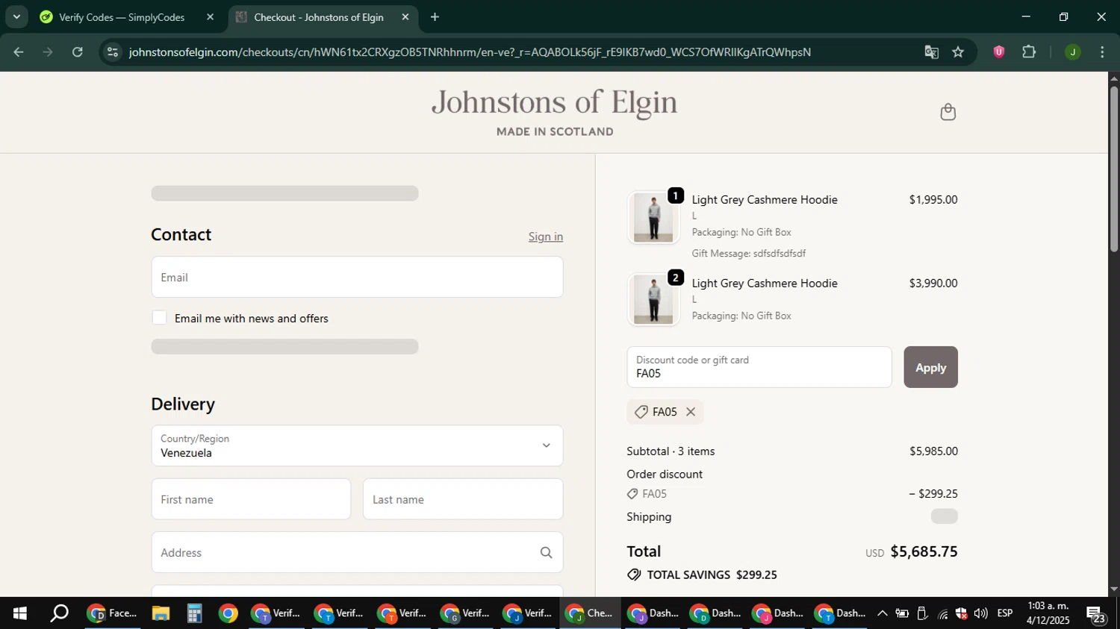This screenshot has width=1120, height=629.
Task: Tick 'Email me with news and offers'
Action: (159, 318)
